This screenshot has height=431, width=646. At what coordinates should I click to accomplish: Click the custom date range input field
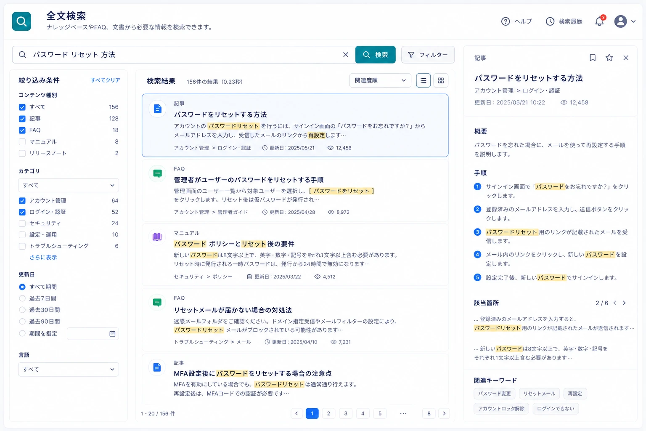tap(93, 334)
